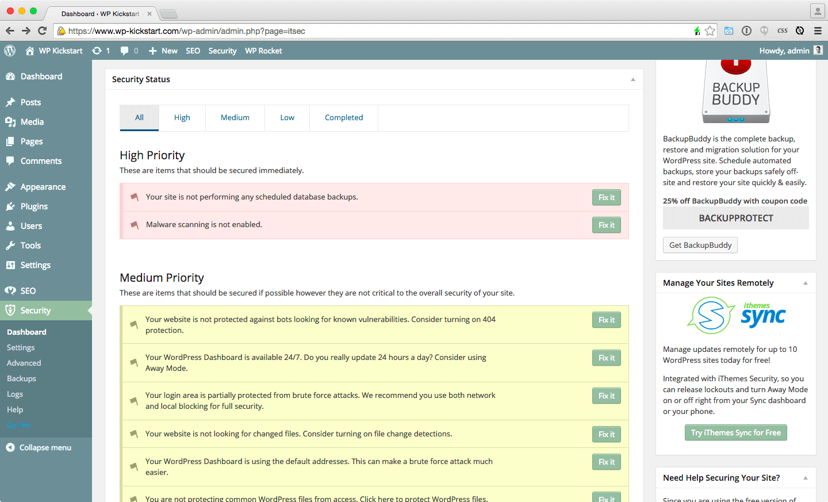Click the Go Pro link

pos(19,425)
